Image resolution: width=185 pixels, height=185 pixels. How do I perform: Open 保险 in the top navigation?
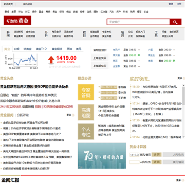click(68, 12)
